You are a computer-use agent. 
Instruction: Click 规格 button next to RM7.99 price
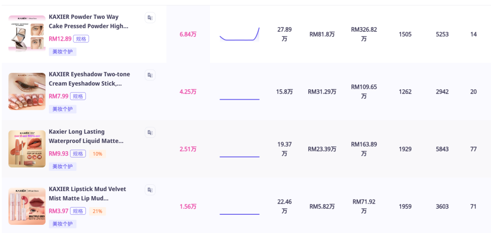point(78,96)
